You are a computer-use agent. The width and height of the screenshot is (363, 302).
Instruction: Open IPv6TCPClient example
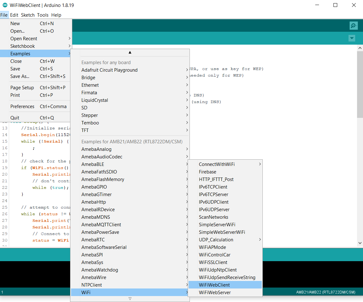[225, 187]
